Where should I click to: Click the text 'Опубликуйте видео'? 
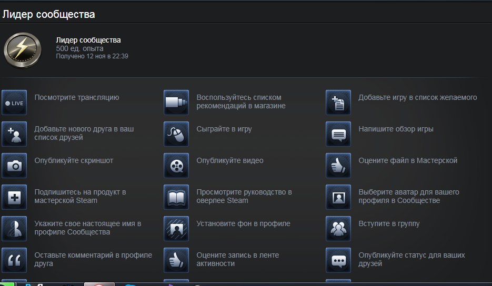point(230,160)
